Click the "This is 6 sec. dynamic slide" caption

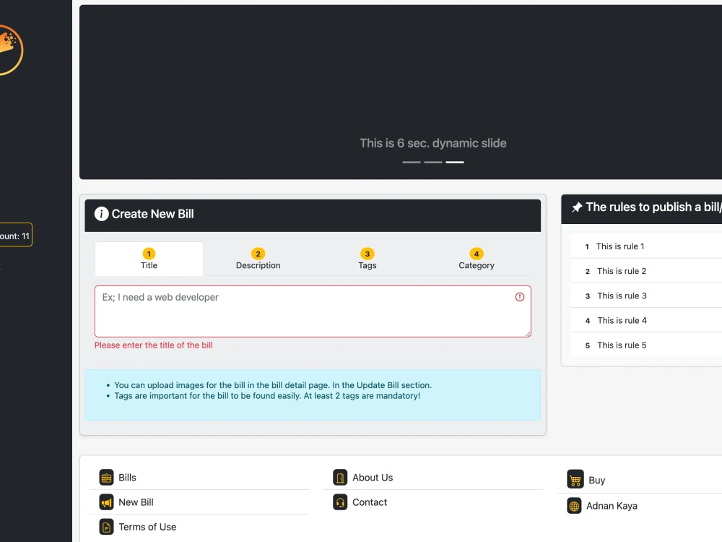pyautogui.click(x=432, y=143)
